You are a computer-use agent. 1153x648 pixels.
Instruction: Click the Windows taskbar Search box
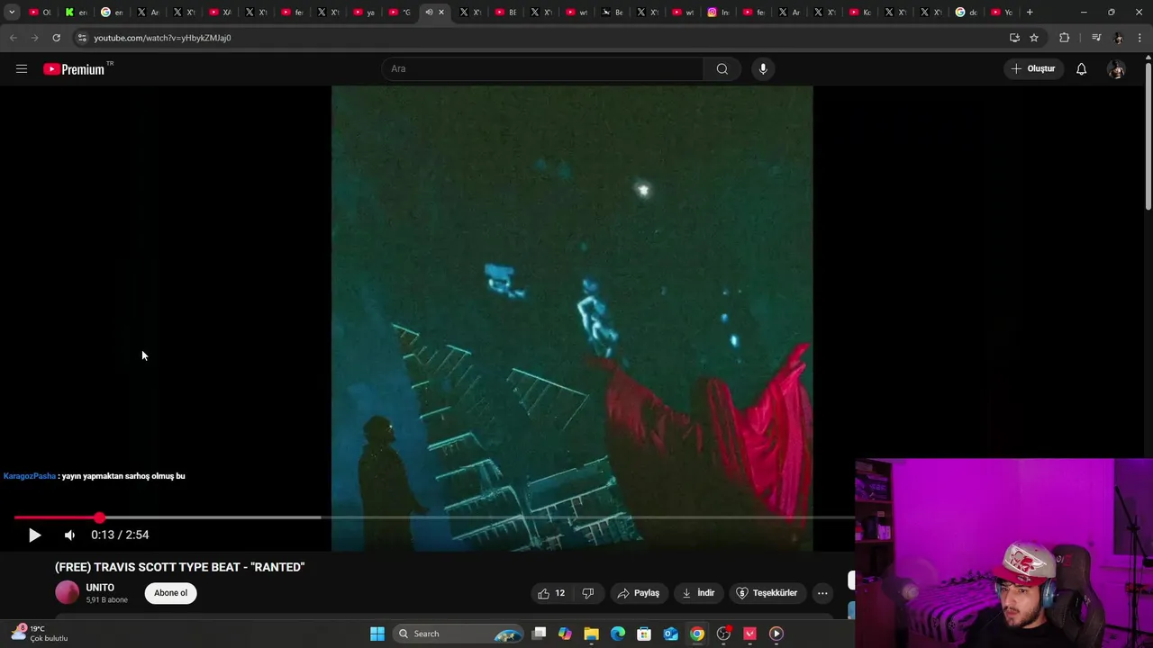[459, 634]
